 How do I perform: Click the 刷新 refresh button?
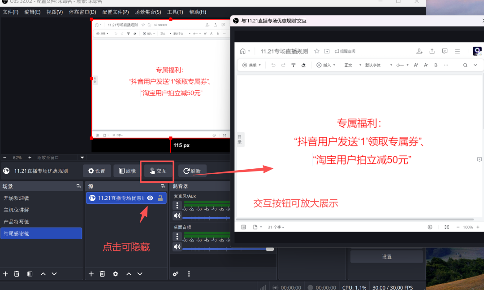point(192,171)
